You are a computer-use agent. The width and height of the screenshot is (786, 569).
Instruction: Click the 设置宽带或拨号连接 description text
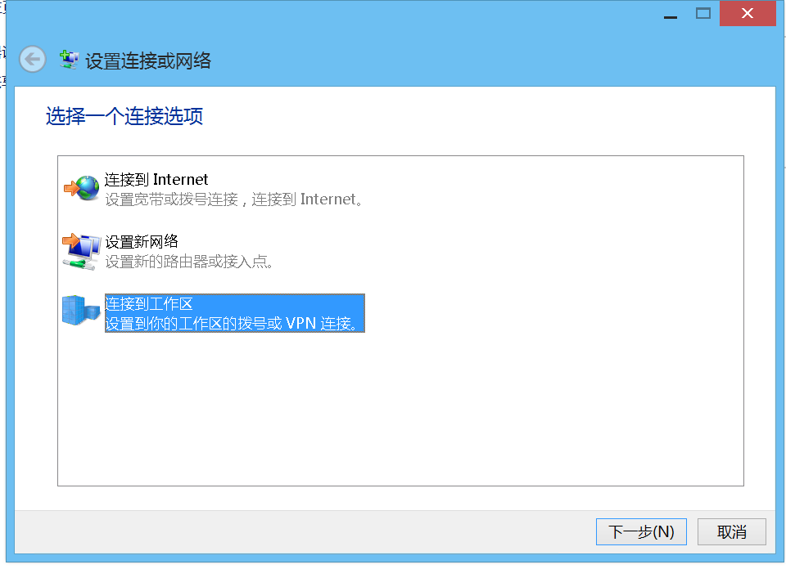[x=233, y=199]
